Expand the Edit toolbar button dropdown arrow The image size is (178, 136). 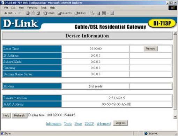point(108,13)
